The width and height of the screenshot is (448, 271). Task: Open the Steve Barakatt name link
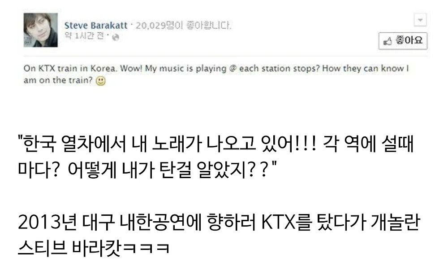(96, 26)
